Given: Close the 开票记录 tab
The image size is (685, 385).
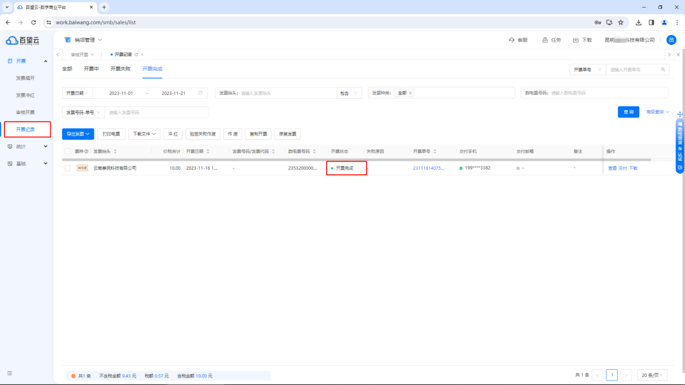Looking at the screenshot, I should 142,54.
